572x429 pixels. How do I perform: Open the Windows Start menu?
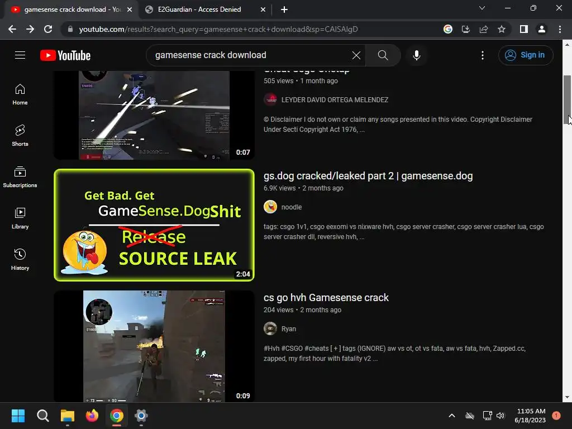(18, 416)
